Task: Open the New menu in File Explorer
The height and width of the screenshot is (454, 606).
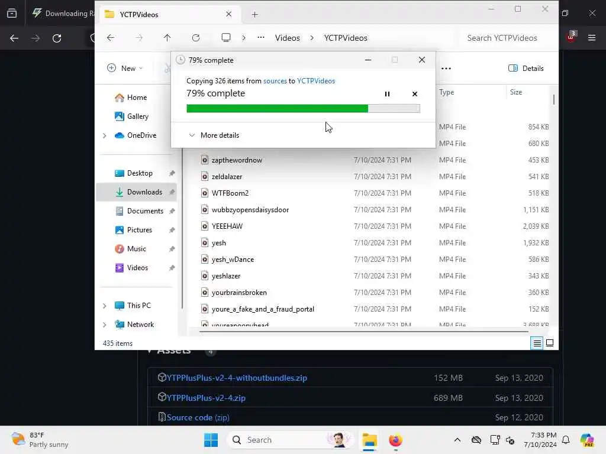Action: click(x=125, y=69)
